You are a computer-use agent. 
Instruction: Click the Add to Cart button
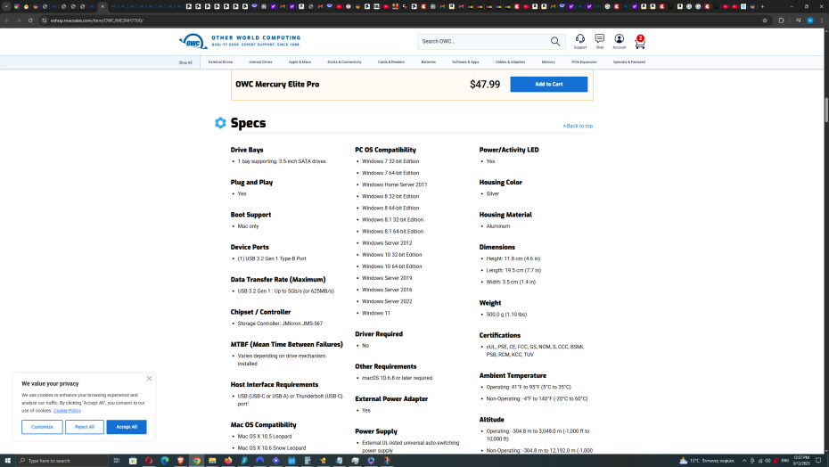(x=549, y=84)
